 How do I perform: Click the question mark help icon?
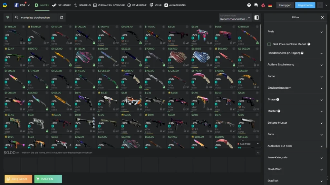(x=249, y=5)
